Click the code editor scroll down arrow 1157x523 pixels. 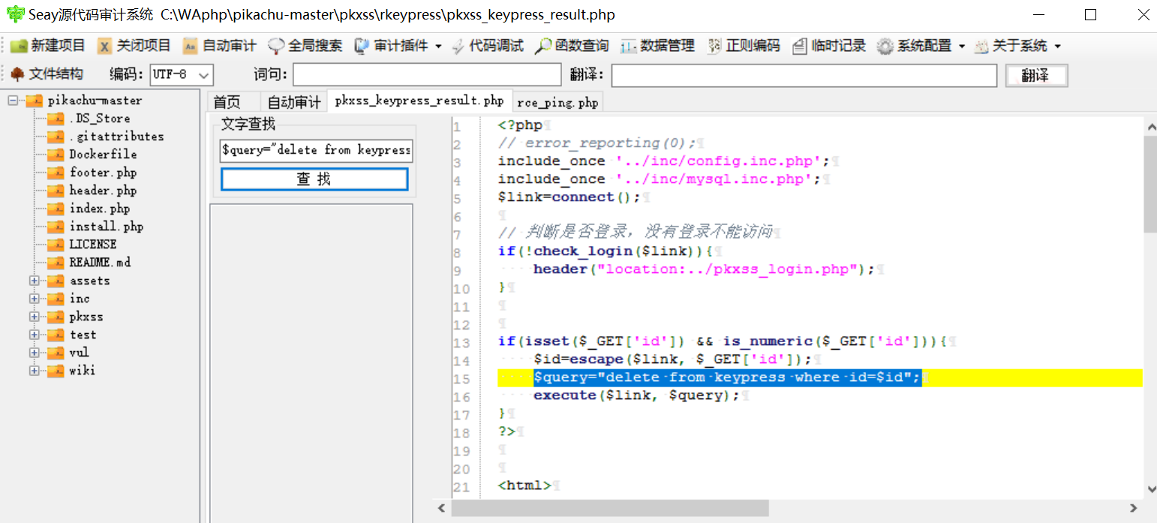tap(1149, 489)
